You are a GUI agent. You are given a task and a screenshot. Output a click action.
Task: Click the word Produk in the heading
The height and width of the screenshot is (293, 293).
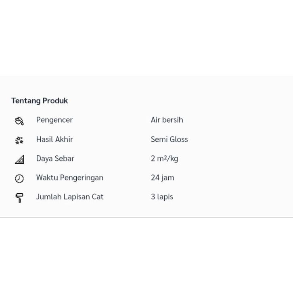pos(55,101)
